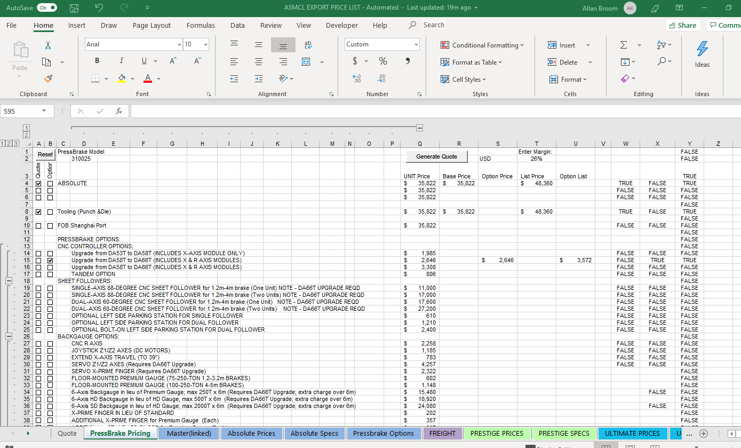Switch to the FREIGHT sheet tab

pyautogui.click(x=443, y=433)
